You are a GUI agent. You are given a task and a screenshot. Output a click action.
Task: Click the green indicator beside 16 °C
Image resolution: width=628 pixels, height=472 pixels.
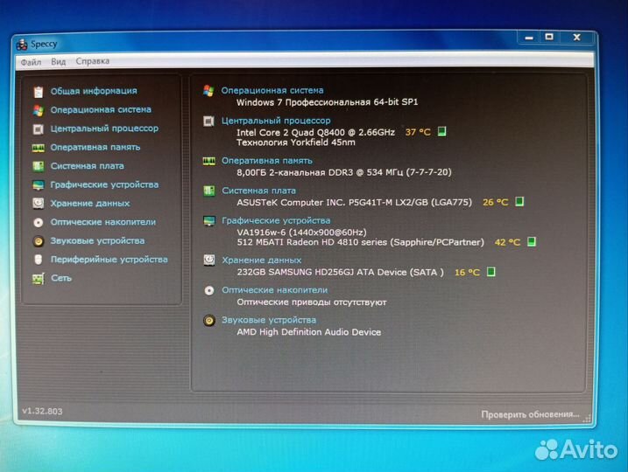click(491, 272)
